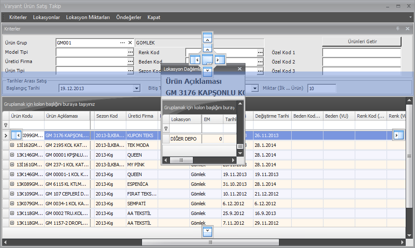Expand the TEK MODA neighbor QUEEN GM 00001 KPŞNLU row
The image size is (415, 248).
point(12,155)
